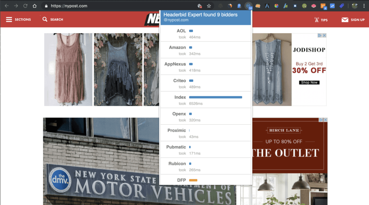This screenshot has width=369, height=205.
Task: Close the Jodishop banner ad
Action: point(324,35)
